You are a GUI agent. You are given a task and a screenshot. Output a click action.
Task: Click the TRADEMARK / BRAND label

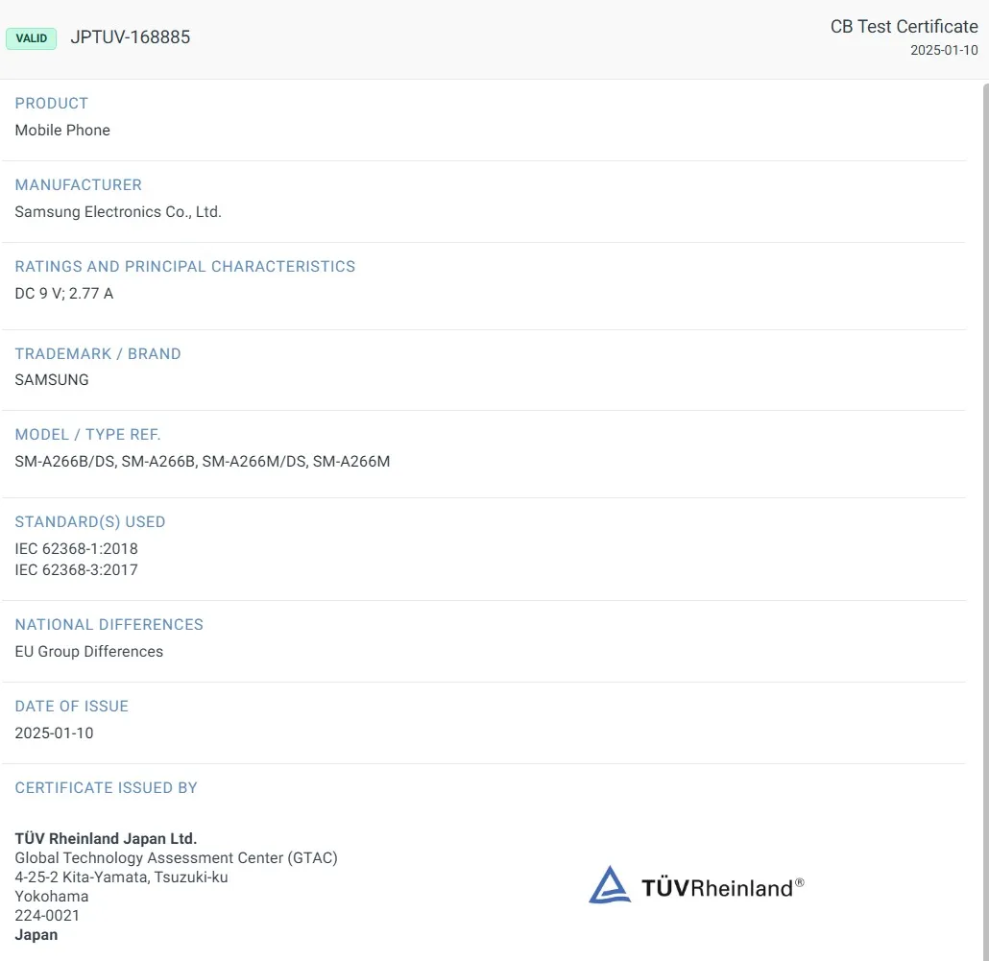coord(98,353)
